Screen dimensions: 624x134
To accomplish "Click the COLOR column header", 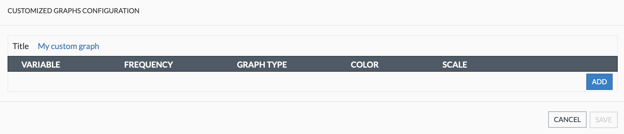I will click(365, 64).
